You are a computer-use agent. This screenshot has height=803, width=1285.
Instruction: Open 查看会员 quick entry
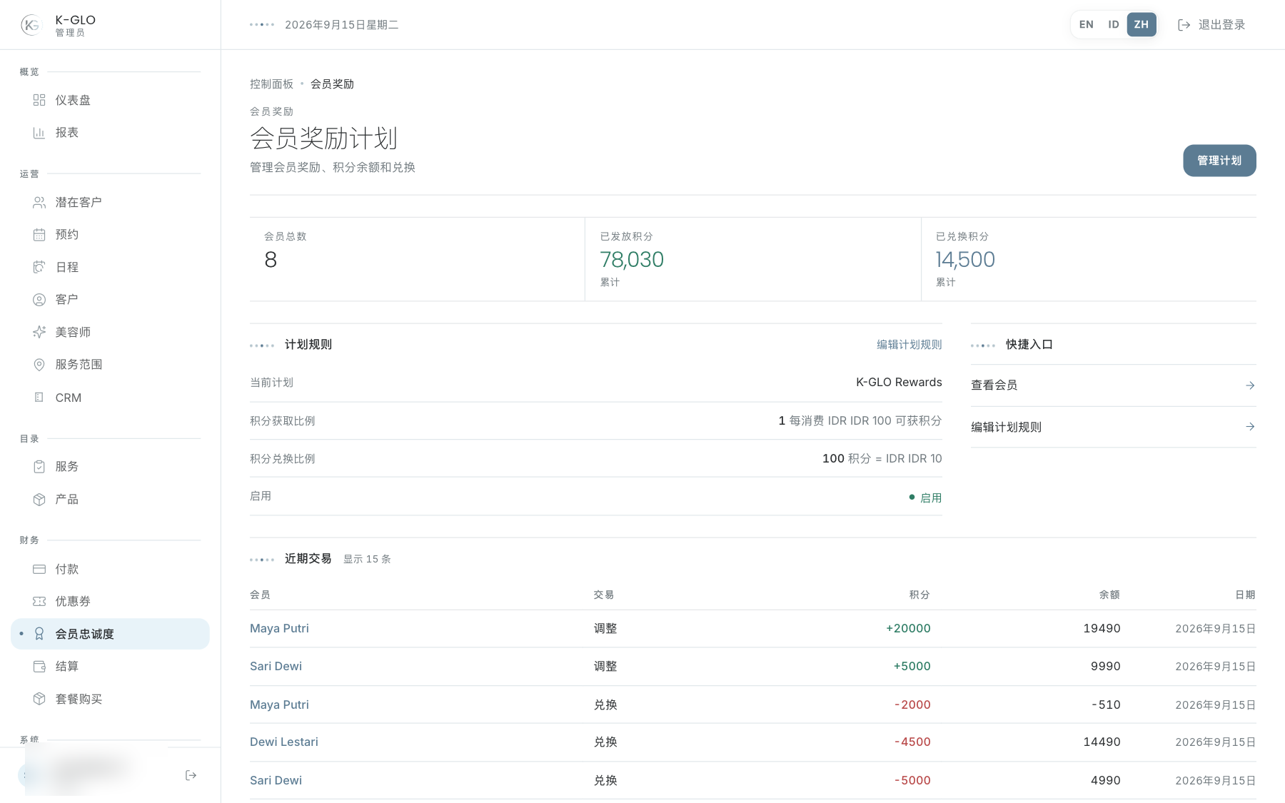pos(1113,385)
